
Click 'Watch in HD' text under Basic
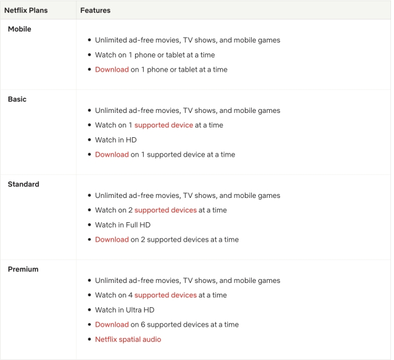116,140
